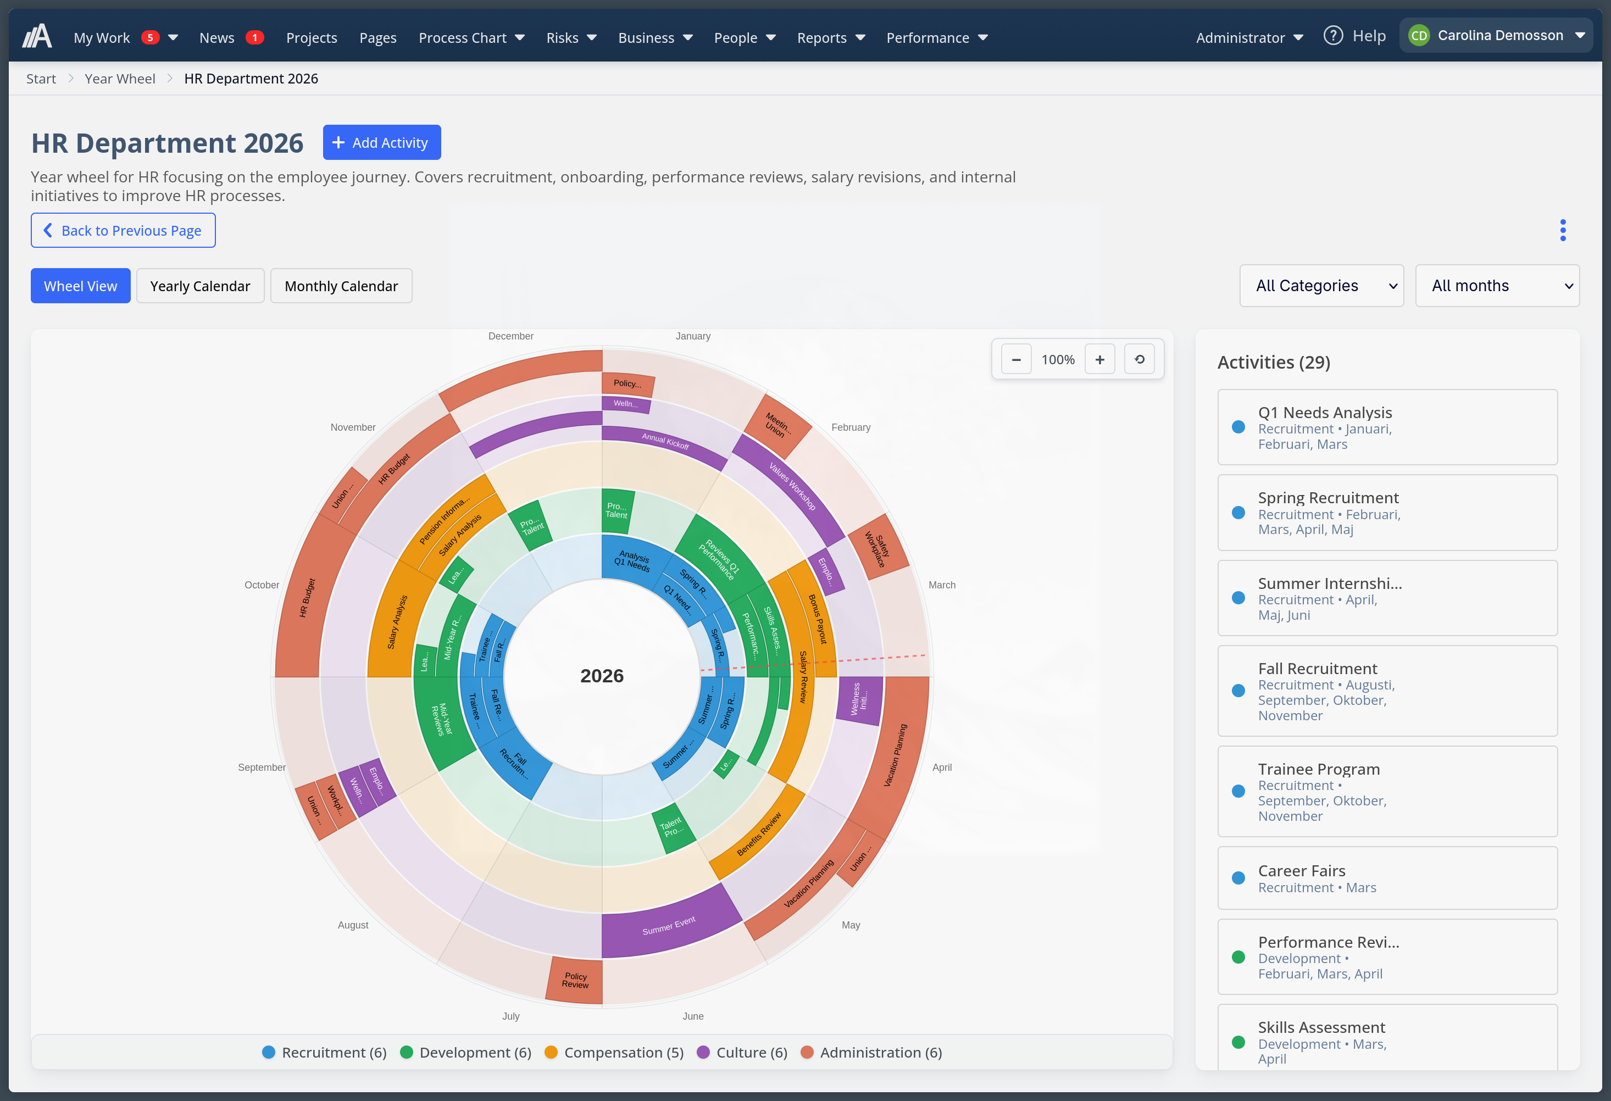Select the Q1 Needs Analysis activity card
Viewport: 1611px width, 1101px height.
point(1386,427)
